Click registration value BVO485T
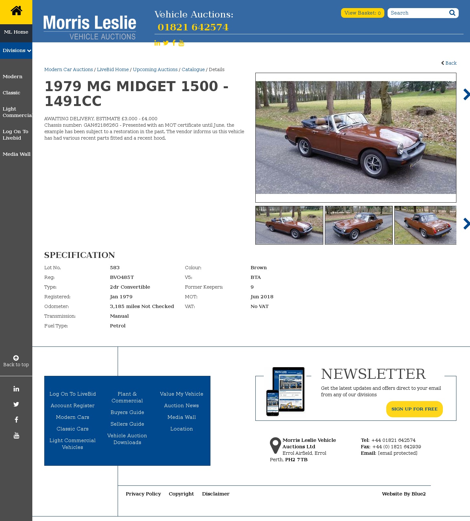This screenshot has height=521, width=470. [x=122, y=277]
